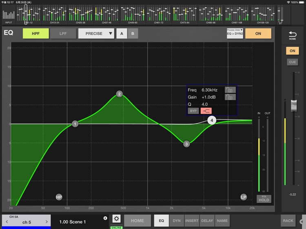Jump to CH25-36 meter bank
Screen dimensions: 306x229
81,15
